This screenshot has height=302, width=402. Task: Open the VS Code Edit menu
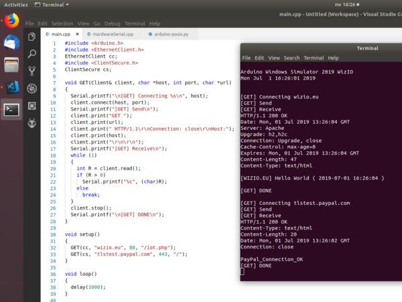[x=43, y=23]
